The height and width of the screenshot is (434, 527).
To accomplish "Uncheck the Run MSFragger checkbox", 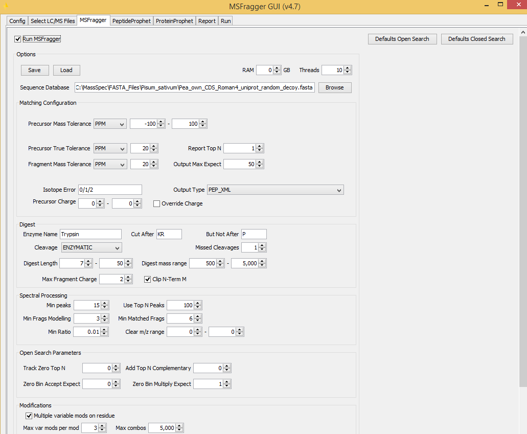I will 17,38.
